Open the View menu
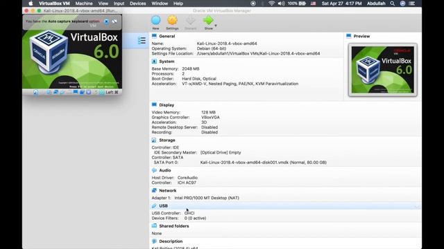The height and width of the screenshot is (249, 444). (103, 3)
